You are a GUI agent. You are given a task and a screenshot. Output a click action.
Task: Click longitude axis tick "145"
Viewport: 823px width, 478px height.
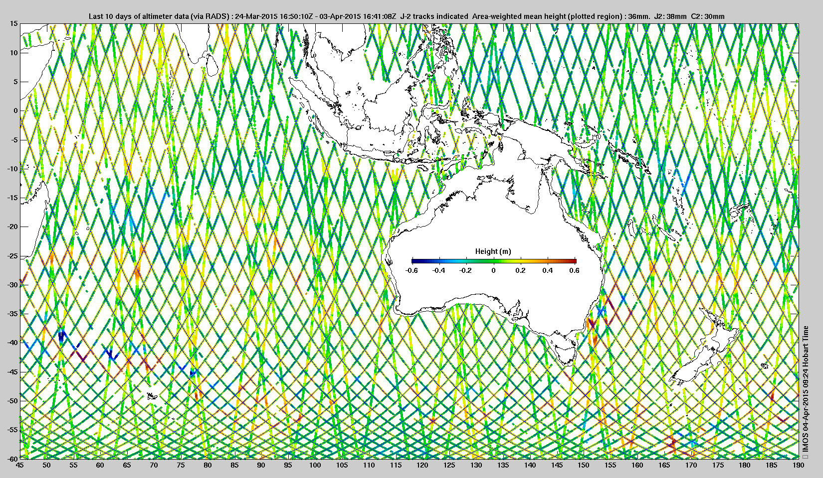[557, 465]
